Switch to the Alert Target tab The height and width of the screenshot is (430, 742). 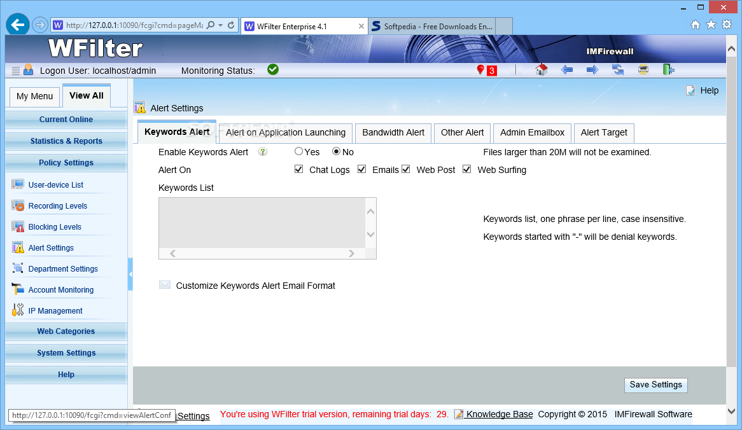click(x=604, y=133)
